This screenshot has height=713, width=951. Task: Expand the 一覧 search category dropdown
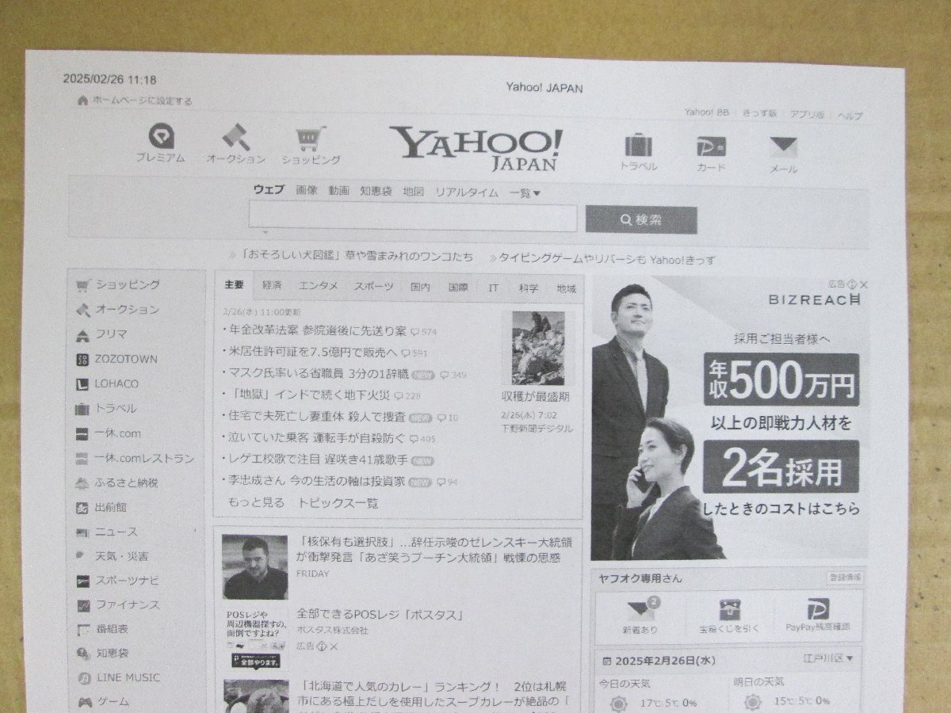[x=525, y=192]
